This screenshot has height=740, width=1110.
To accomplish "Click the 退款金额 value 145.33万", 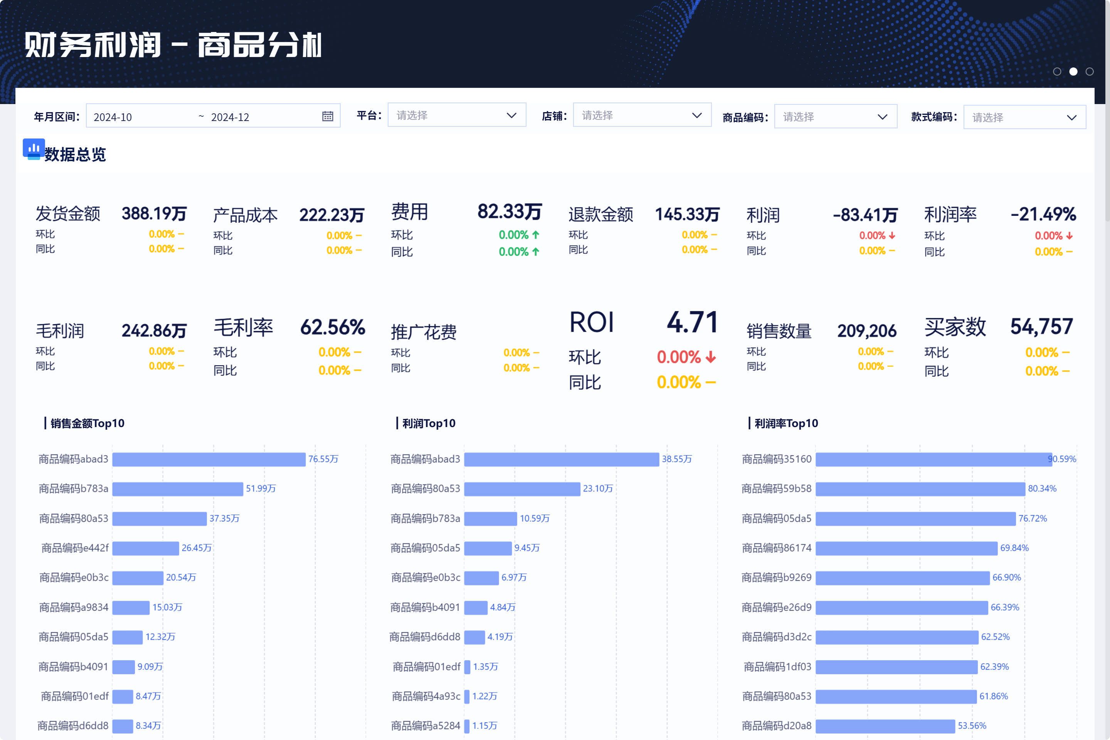I will pos(687,215).
